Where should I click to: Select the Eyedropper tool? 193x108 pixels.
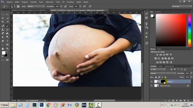(7, 22)
